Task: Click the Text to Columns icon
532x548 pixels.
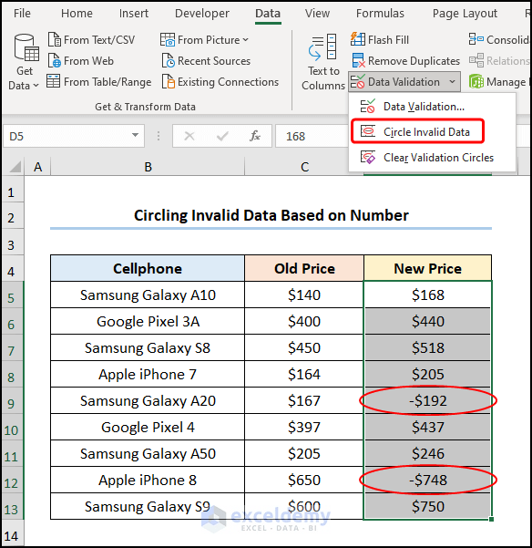Action: pyautogui.click(x=322, y=47)
